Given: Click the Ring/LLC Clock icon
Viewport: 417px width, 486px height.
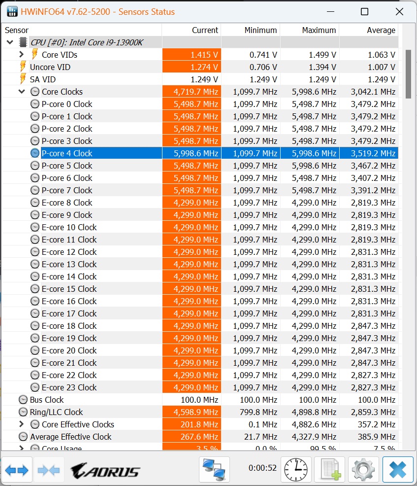Looking at the screenshot, I should point(23,412).
